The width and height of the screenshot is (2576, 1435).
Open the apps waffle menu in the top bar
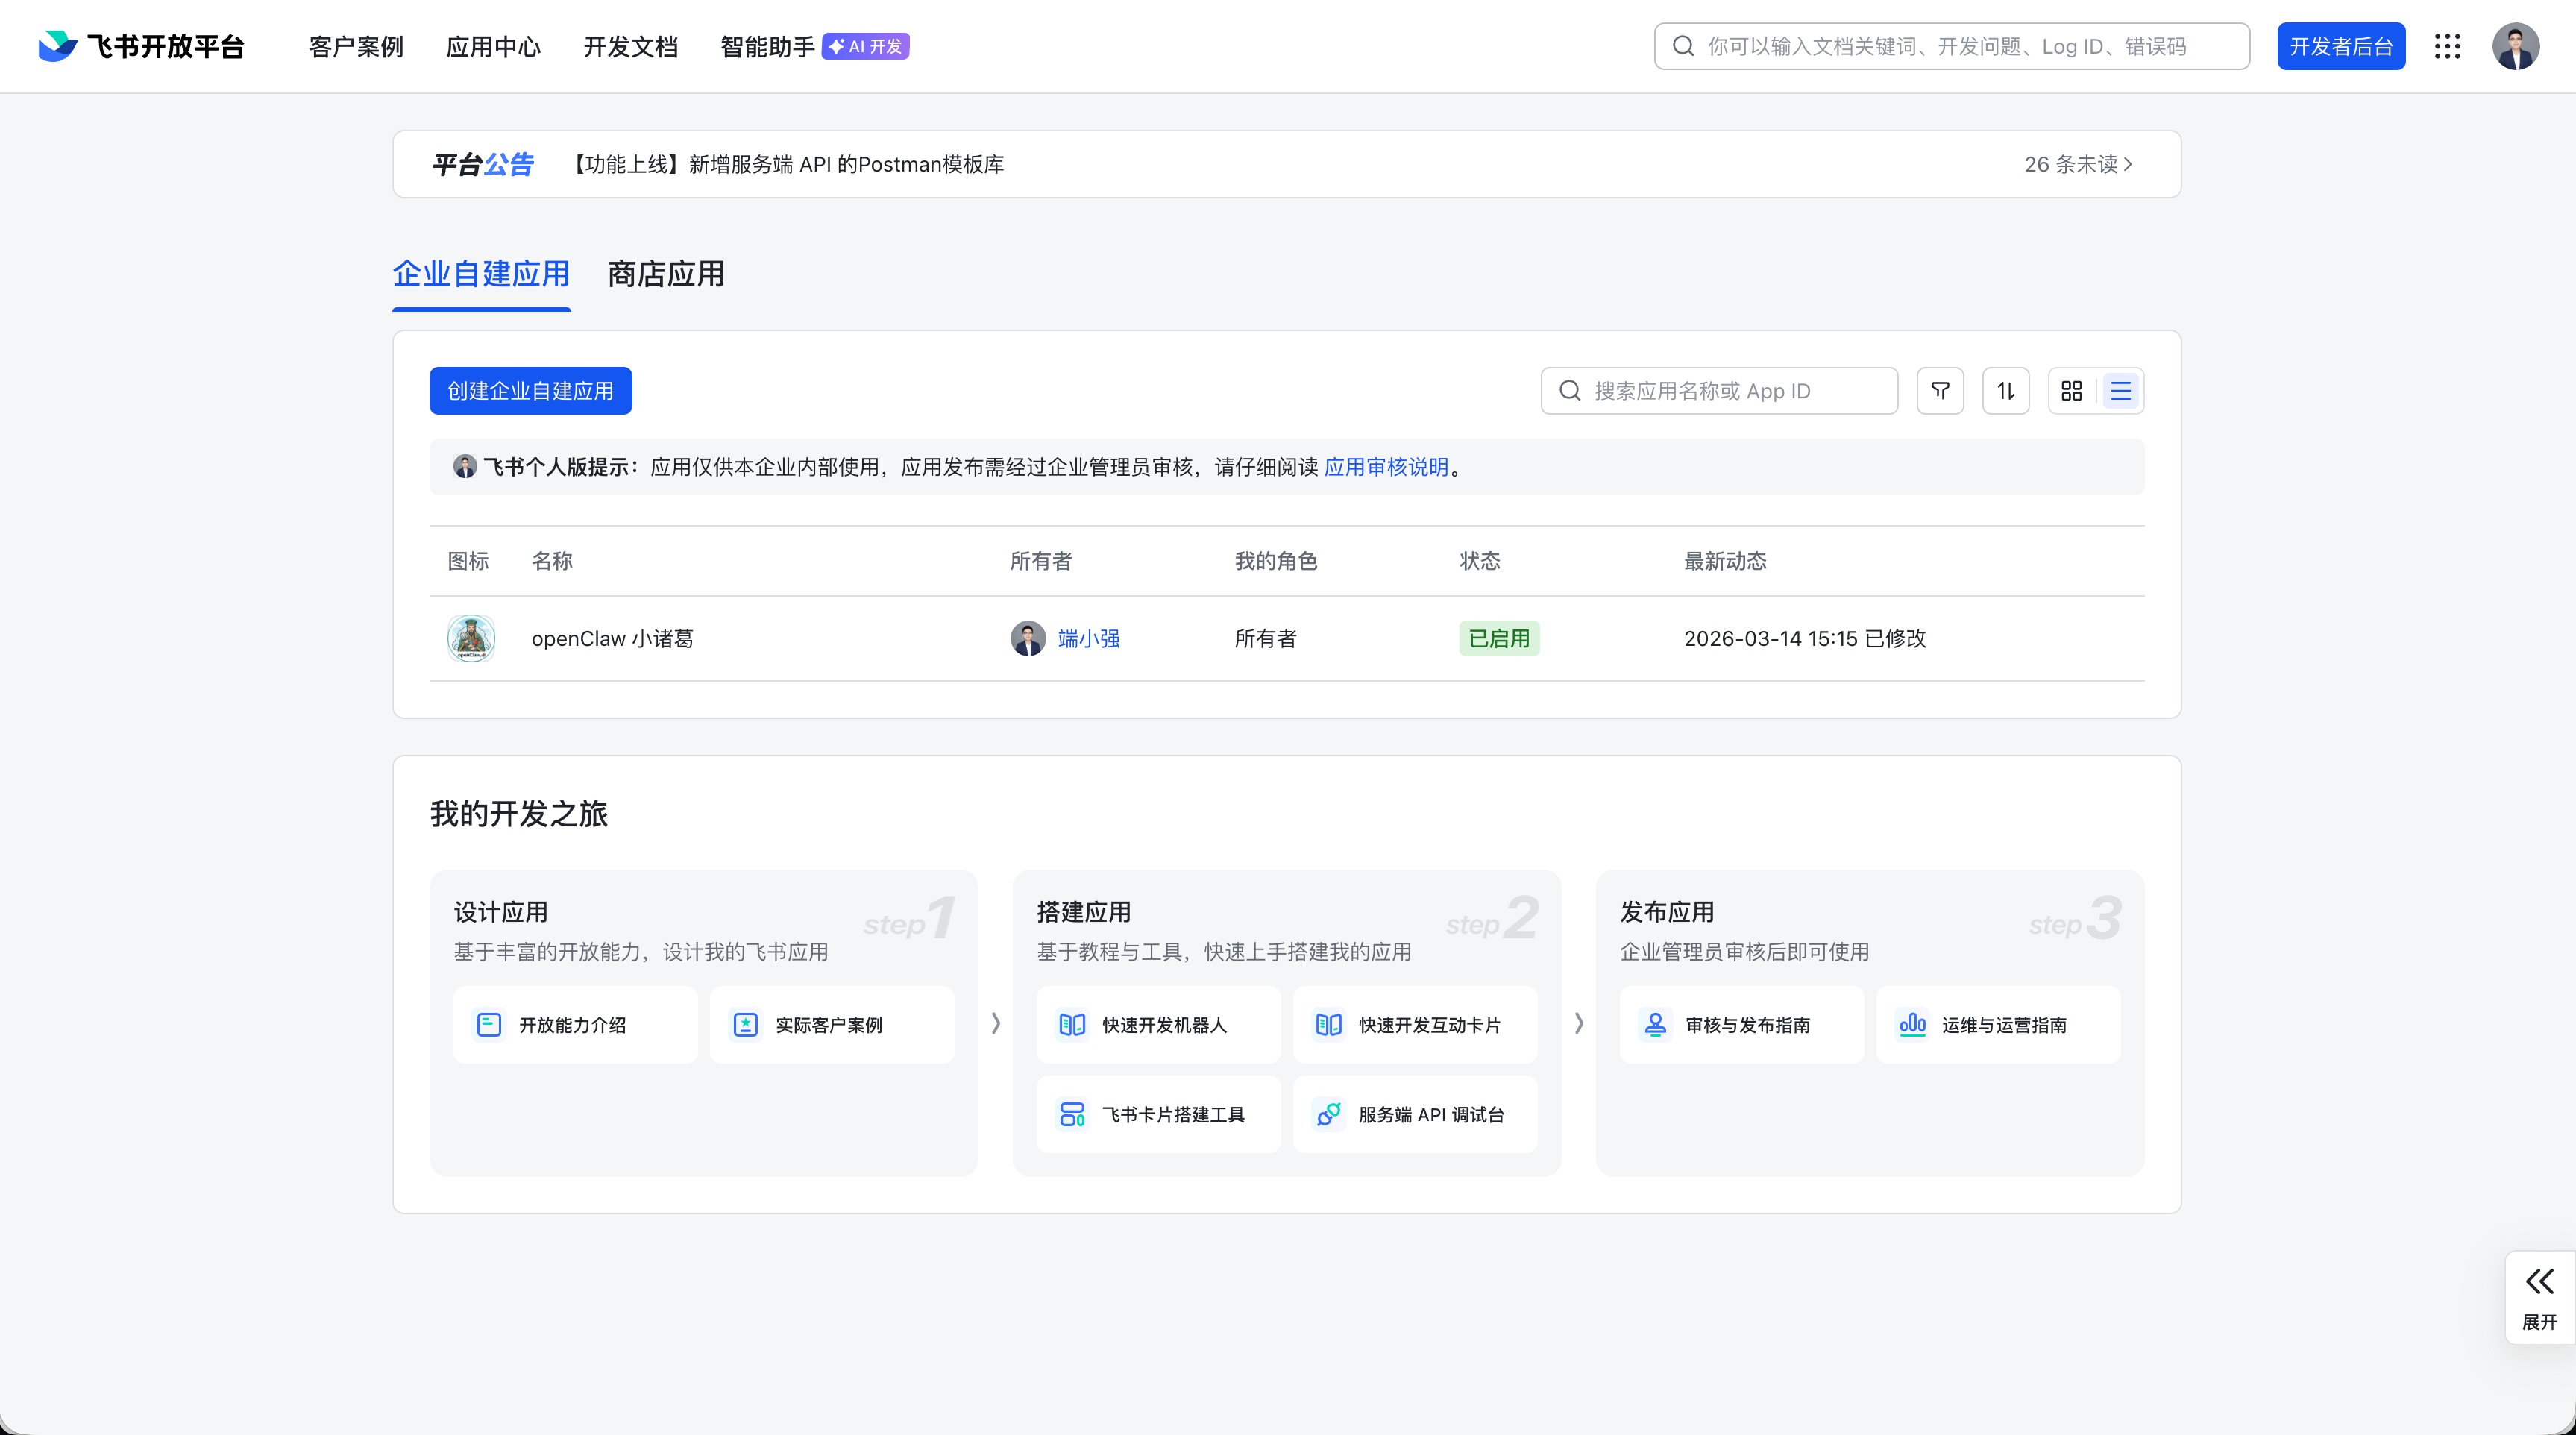(x=2447, y=46)
